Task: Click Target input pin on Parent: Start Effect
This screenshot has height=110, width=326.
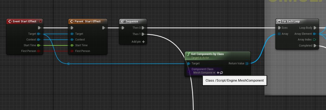Action: [x=72, y=34]
